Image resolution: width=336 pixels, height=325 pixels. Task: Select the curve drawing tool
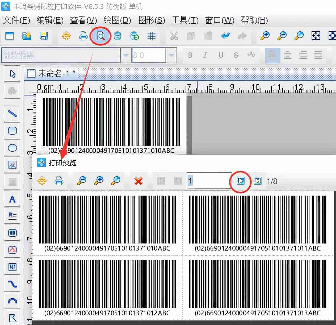tap(12, 284)
